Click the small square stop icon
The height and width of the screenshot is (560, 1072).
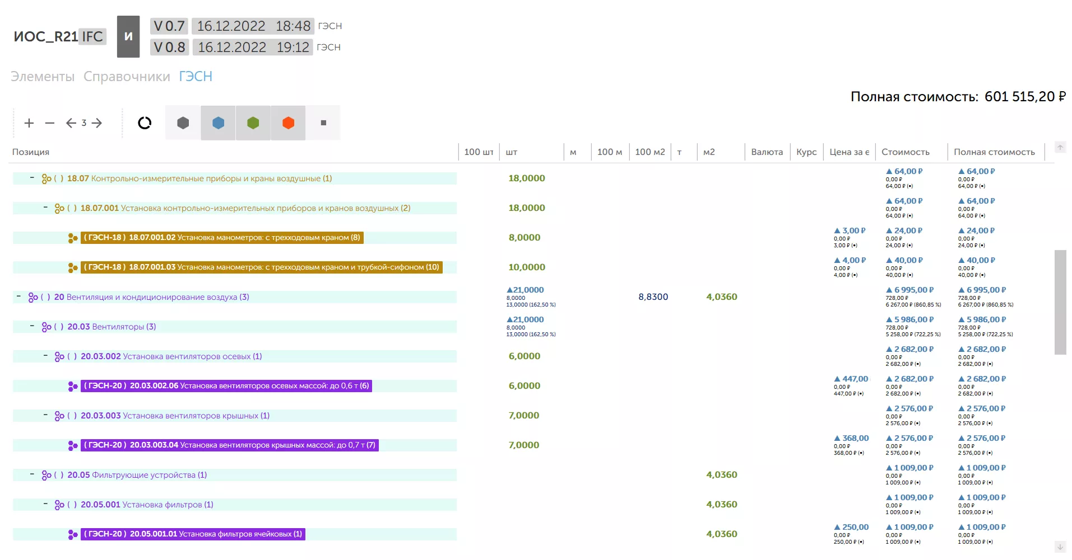(x=323, y=123)
